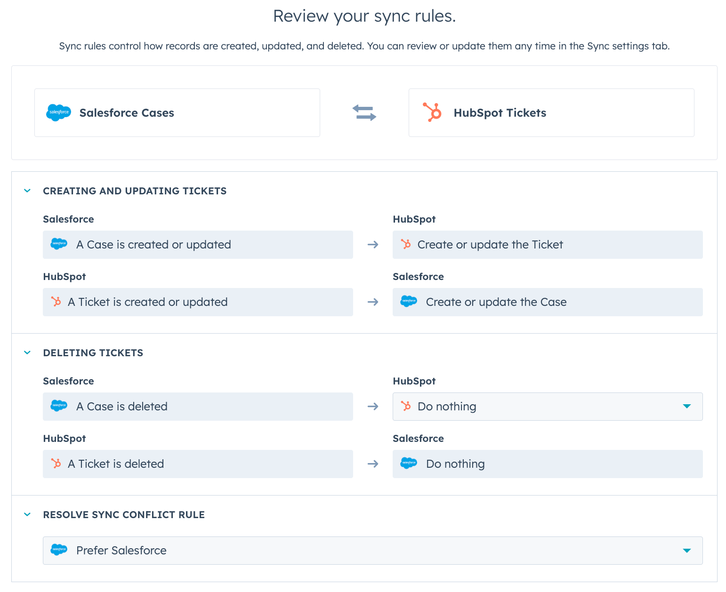Click the bidirectional sync arrows icon
The width and height of the screenshot is (726, 592).
click(x=364, y=112)
